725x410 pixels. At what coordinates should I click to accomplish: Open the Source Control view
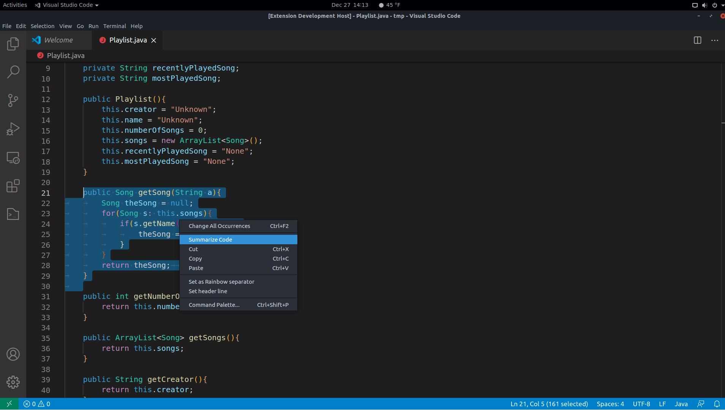[x=13, y=101]
